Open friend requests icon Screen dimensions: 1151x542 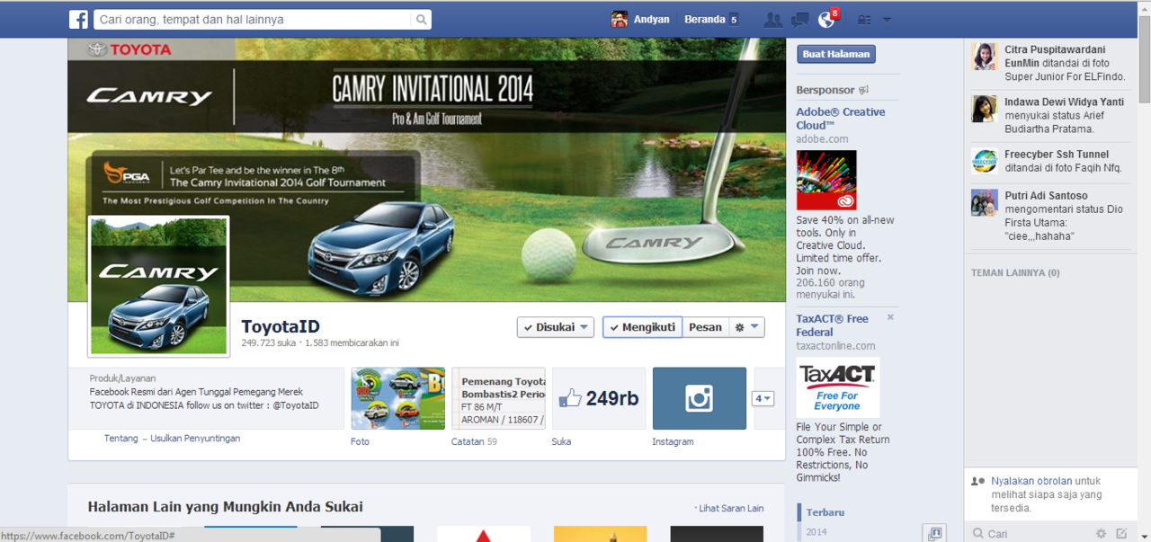772,20
